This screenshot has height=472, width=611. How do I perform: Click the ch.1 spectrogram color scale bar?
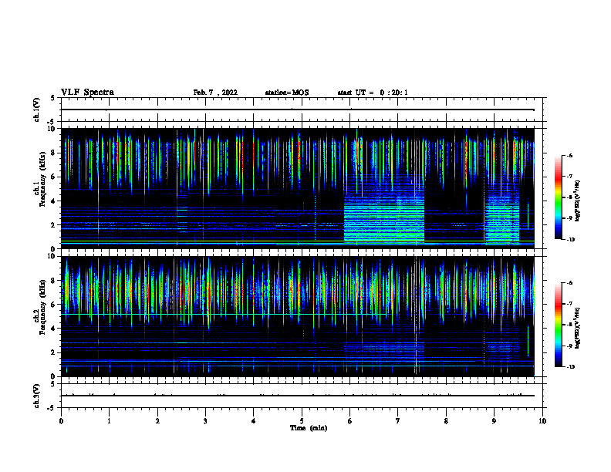(x=559, y=197)
